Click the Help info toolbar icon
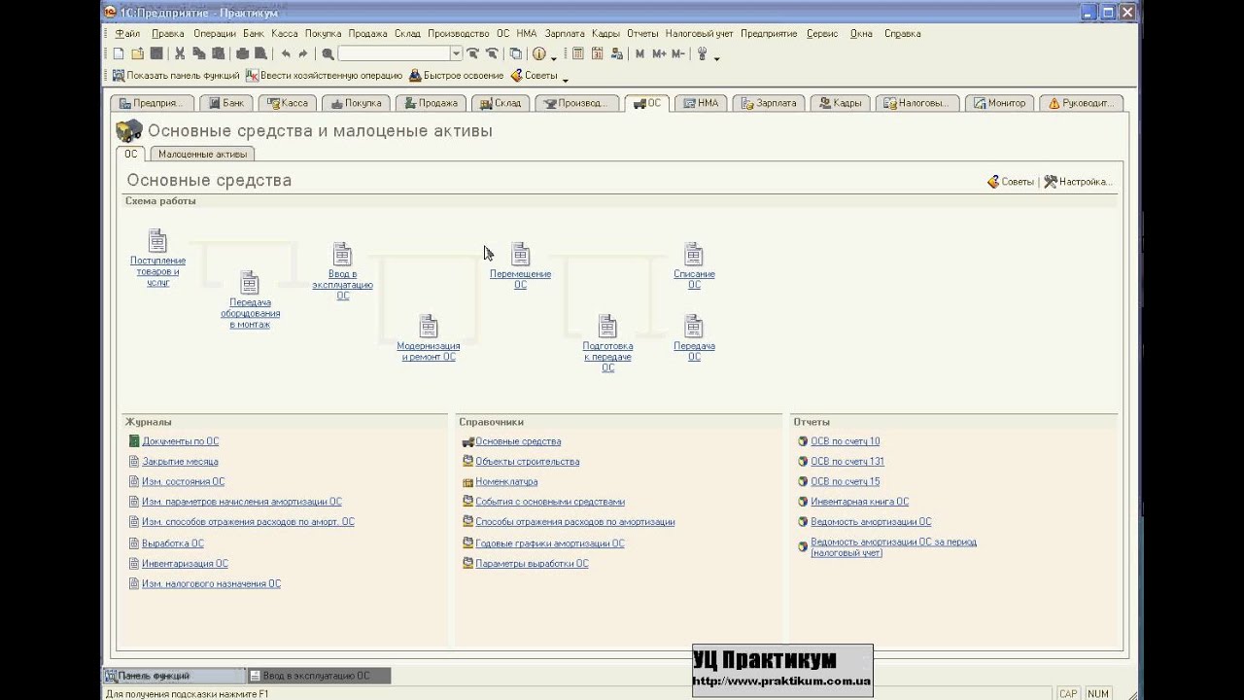1244x700 pixels. [x=538, y=53]
